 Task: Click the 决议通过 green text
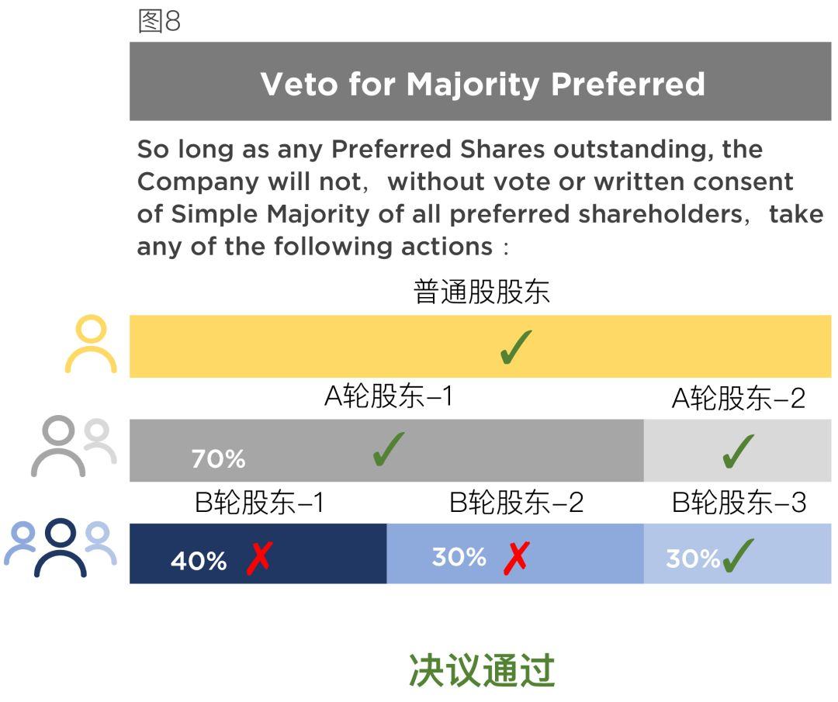[x=482, y=670]
